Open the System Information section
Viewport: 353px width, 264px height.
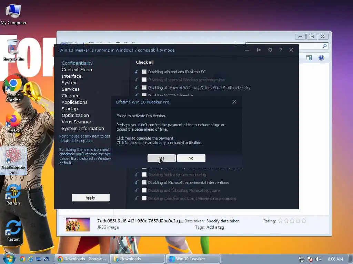[83, 128]
